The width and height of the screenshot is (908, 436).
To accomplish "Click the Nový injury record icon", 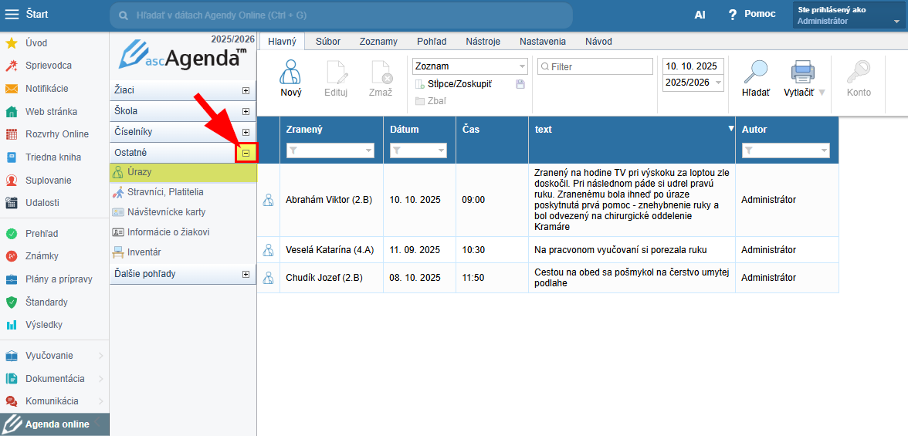I will tap(290, 73).
